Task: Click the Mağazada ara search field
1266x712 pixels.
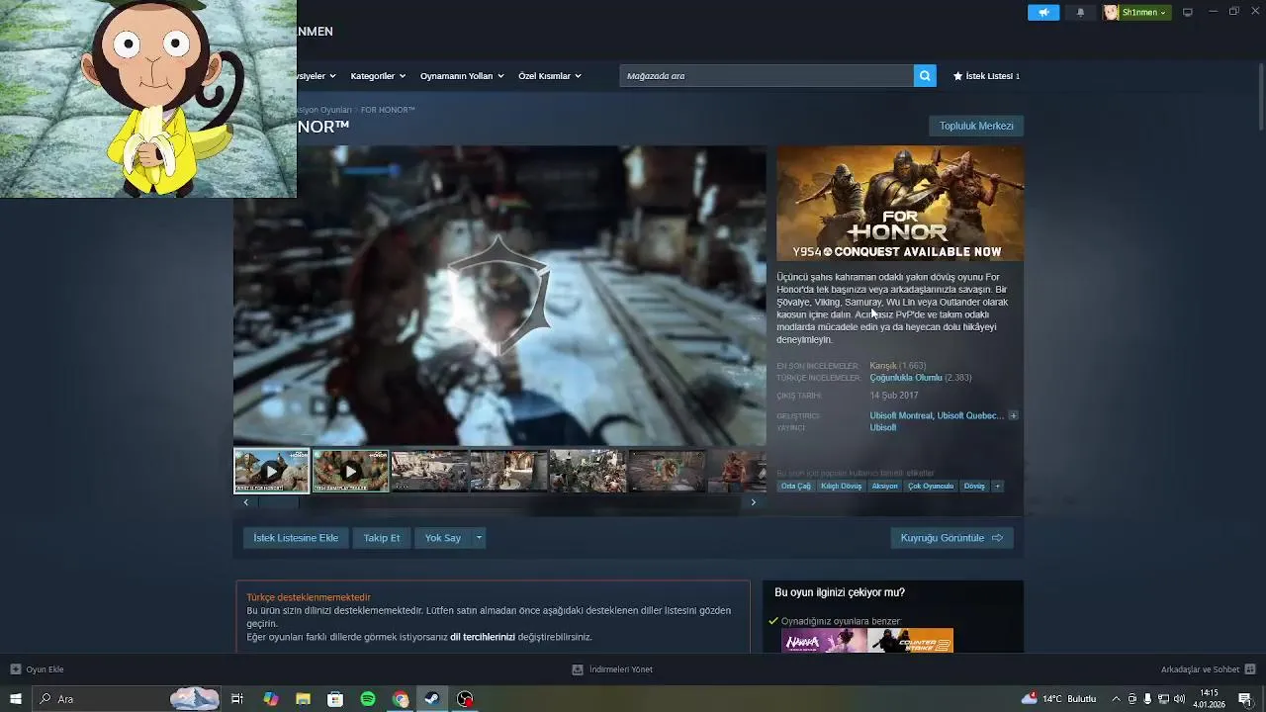Action: [x=767, y=76]
